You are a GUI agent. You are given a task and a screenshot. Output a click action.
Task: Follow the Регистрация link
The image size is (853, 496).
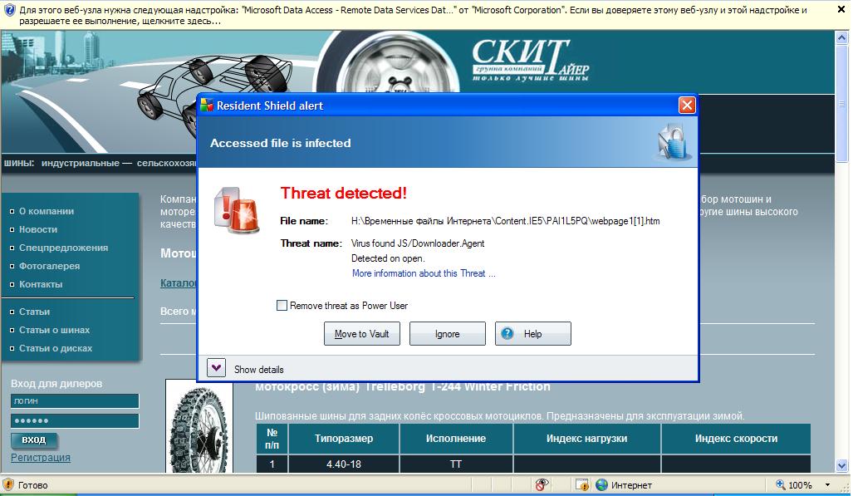[41, 457]
